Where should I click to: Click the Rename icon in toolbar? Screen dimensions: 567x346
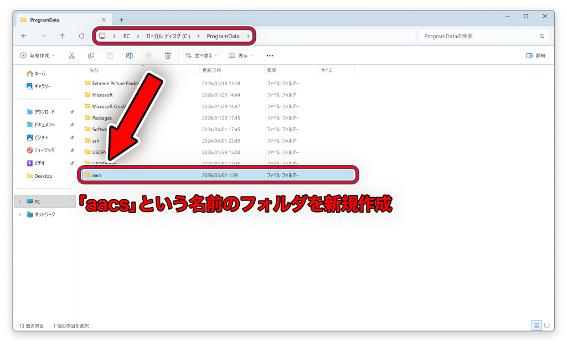129,55
